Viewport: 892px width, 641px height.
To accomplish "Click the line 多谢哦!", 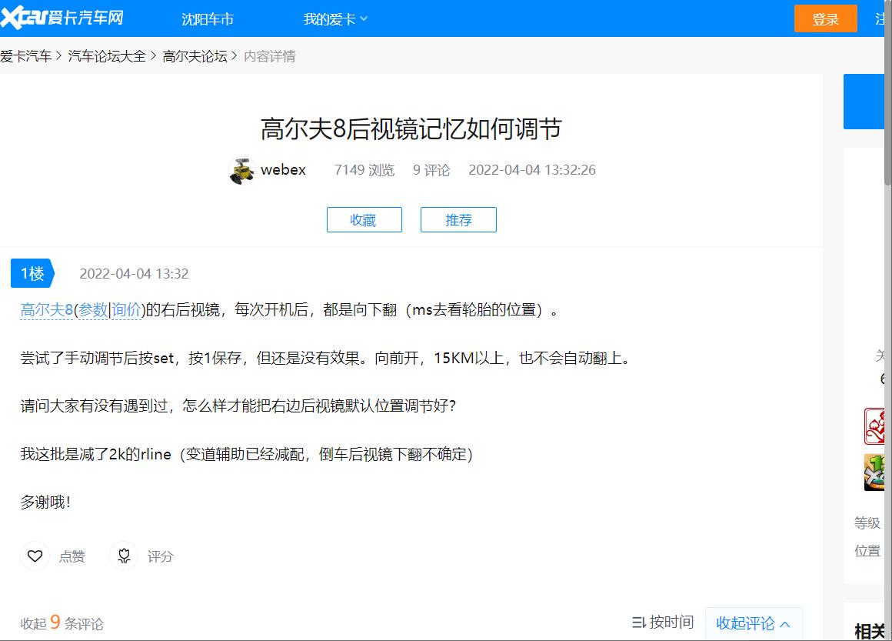I will click(x=45, y=502).
